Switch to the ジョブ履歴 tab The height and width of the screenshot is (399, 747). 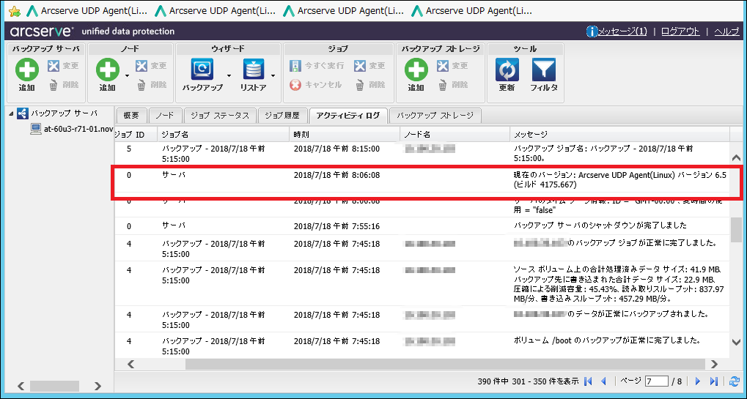click(282, 116)
